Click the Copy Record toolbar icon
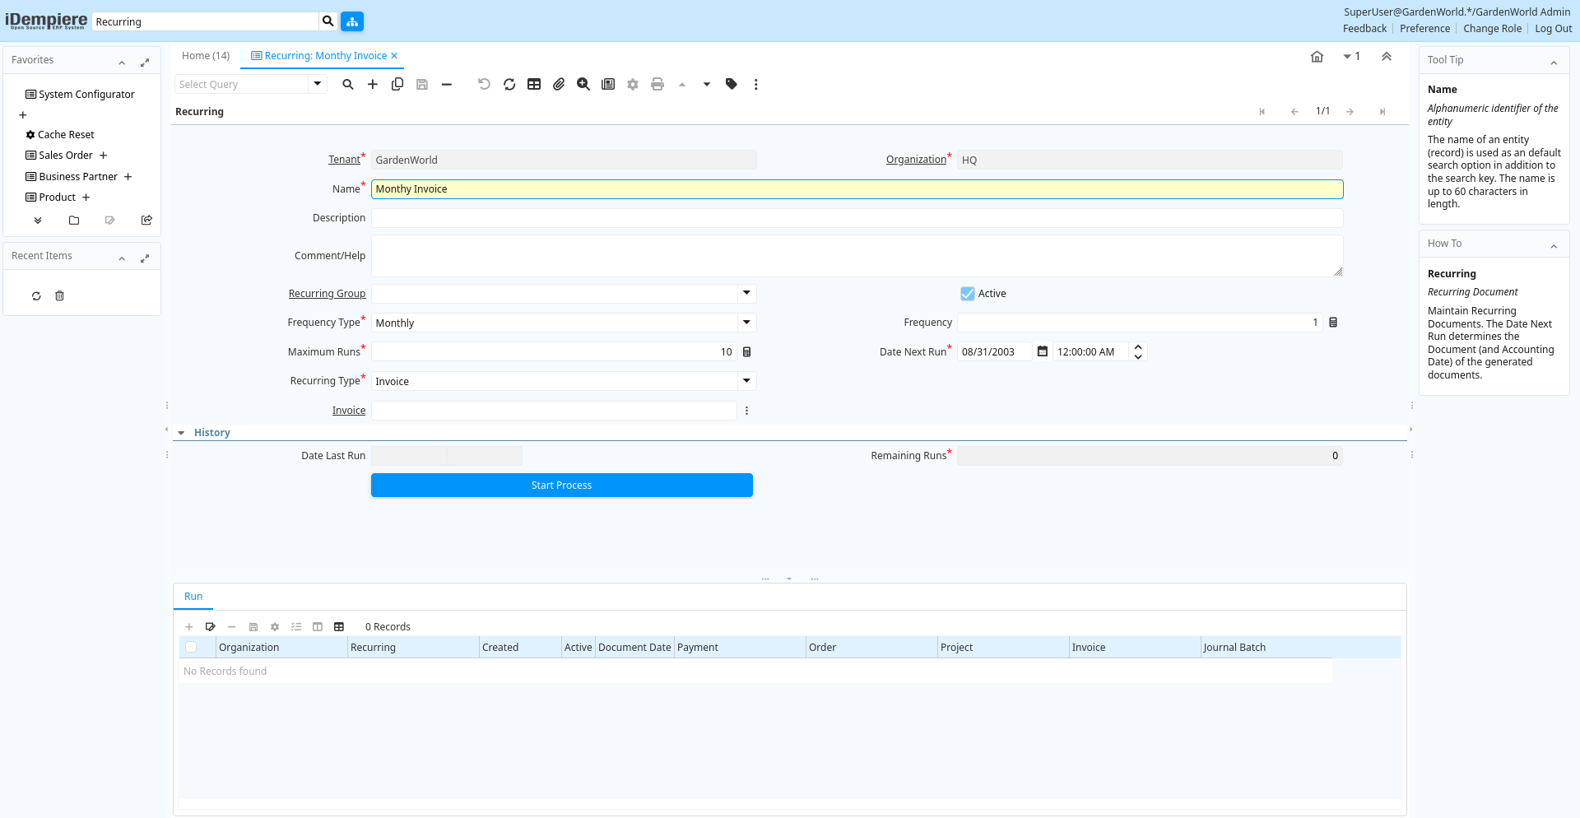This screenshot has height=818, width=1580. pyautogui.click(x=397, y=84)
